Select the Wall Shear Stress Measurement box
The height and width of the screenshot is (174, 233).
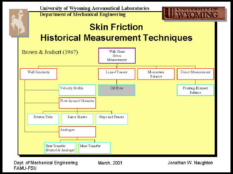[117, 56]
